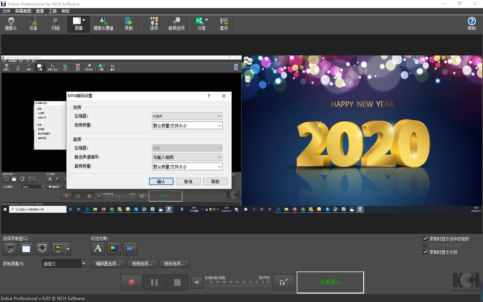Open the 工具 menu
The width and height of the screenshot is (483, 302).
(53, 11)
